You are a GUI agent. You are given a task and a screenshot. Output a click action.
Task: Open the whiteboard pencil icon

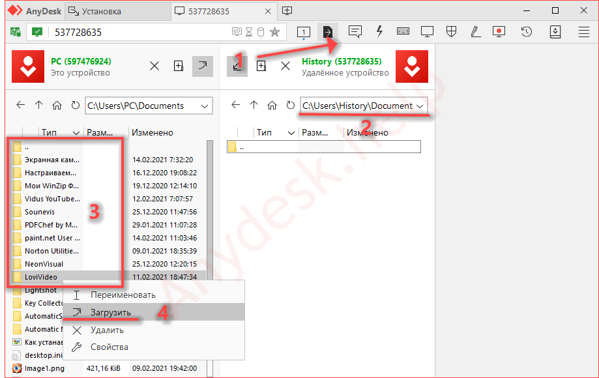pos(475,31)
